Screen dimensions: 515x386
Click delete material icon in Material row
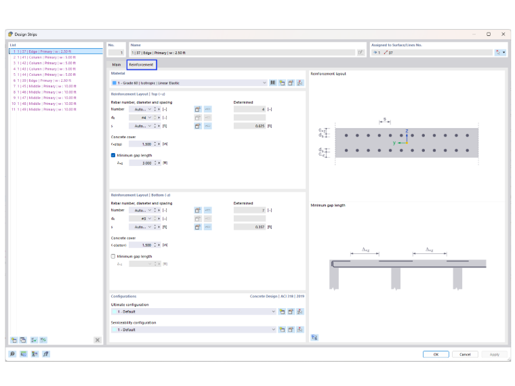300,83
